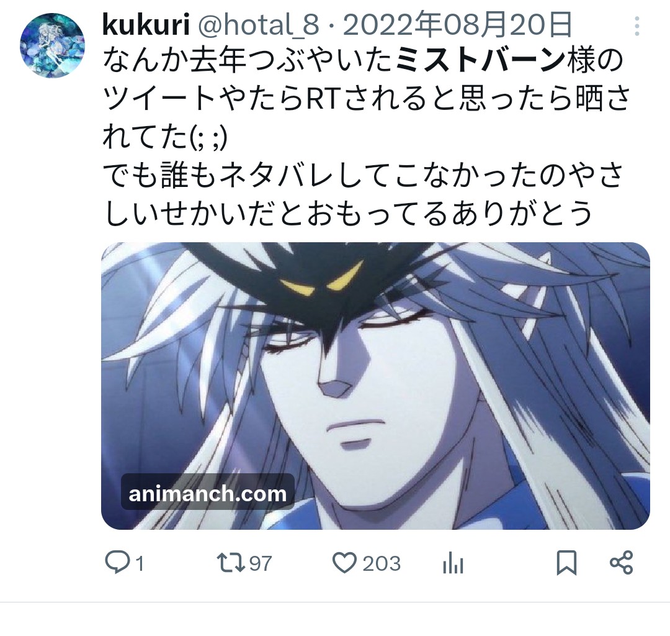The width and height of the screenshot is (670, 636).
Task: Bookmark this tweet
Action: pyautogui.click(x=566, y=563)
